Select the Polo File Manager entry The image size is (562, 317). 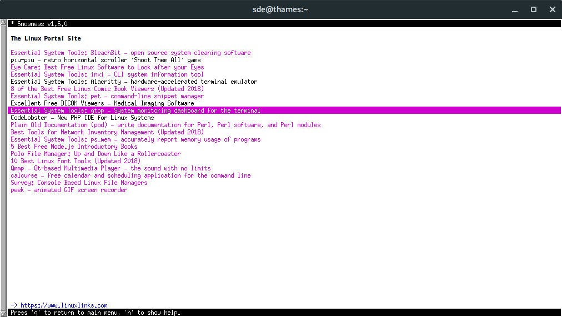coord(96,154)
